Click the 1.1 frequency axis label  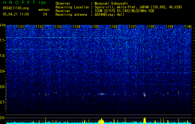3,40
